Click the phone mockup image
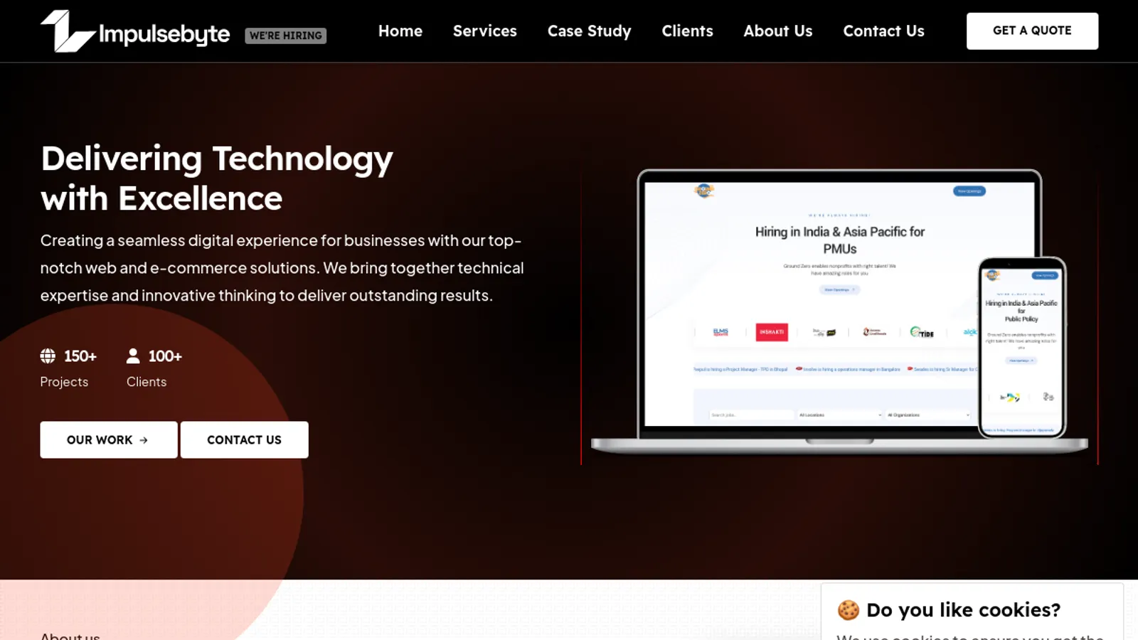The height and width of the screenshot is (640, 1138). [x=1022, y=347]
